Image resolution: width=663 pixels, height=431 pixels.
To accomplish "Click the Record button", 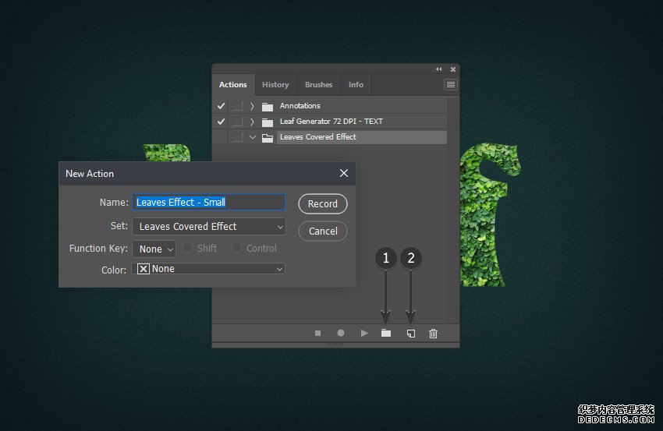I will [x=323, y=203].
